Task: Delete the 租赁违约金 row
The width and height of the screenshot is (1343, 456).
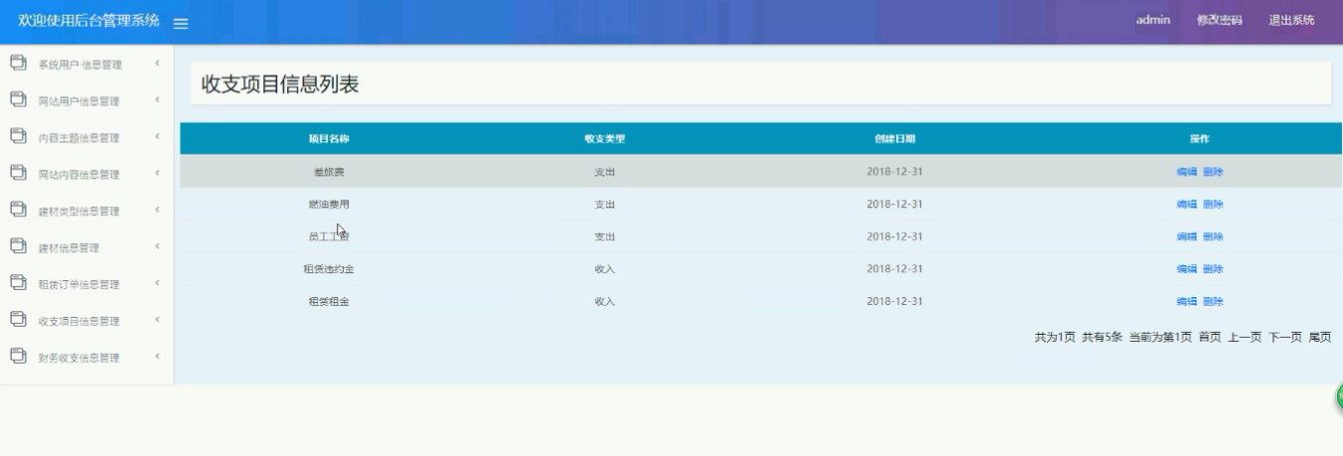Action: pos(1213,269)
